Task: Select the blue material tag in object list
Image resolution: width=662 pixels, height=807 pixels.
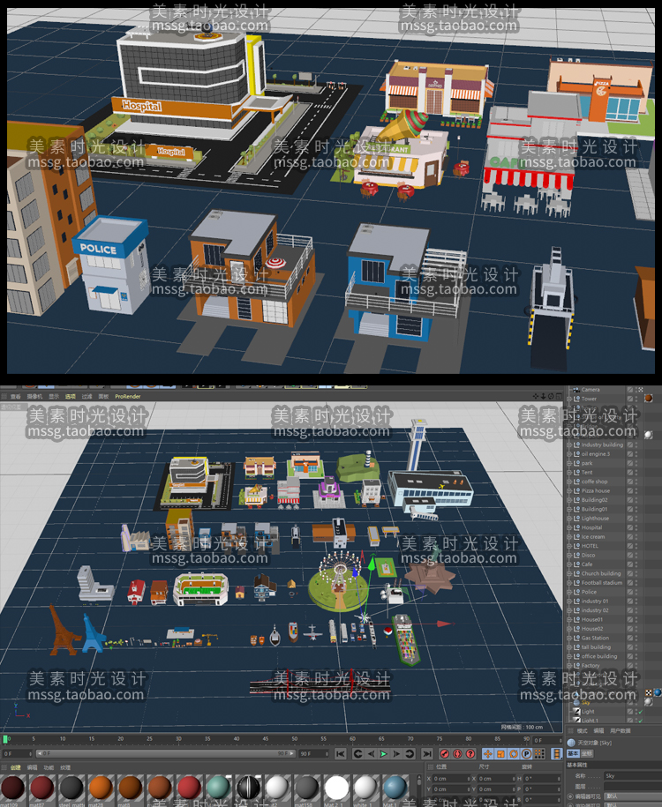Action: tap(657, 692)
